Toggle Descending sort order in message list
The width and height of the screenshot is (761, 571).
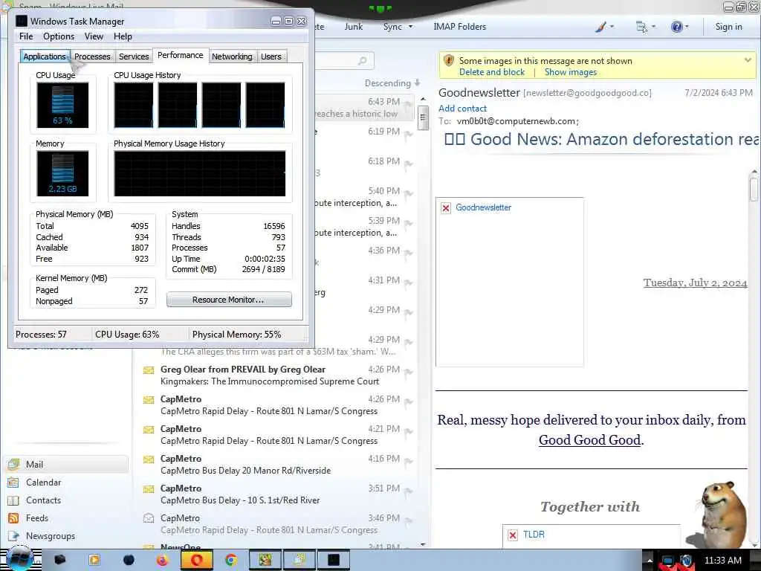[392, 83]
